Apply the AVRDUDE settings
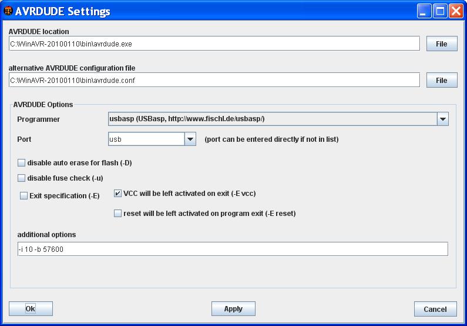467x326 pixels. pos(233,309)
